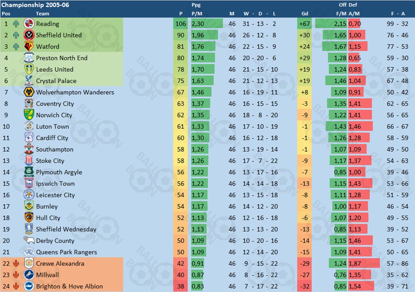Select the Queens Park Rangers team name
This screenshot has width=415, height=292.
click(66, 252)
